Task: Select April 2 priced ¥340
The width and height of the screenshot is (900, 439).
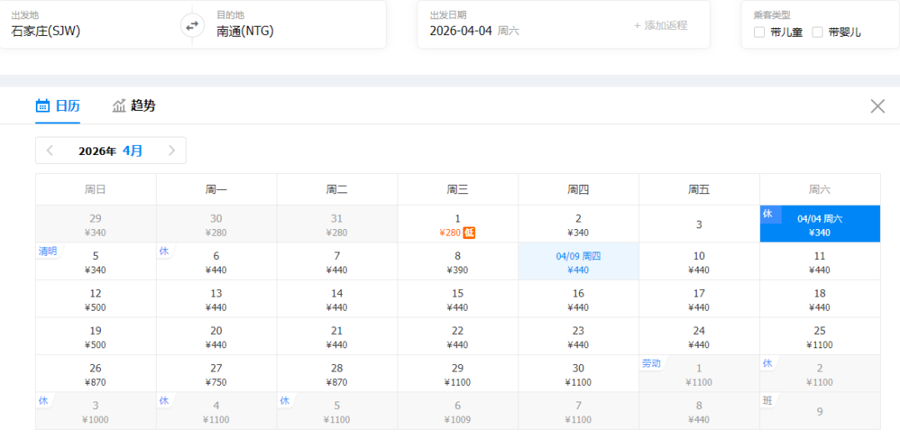Action: click(578, 224)
